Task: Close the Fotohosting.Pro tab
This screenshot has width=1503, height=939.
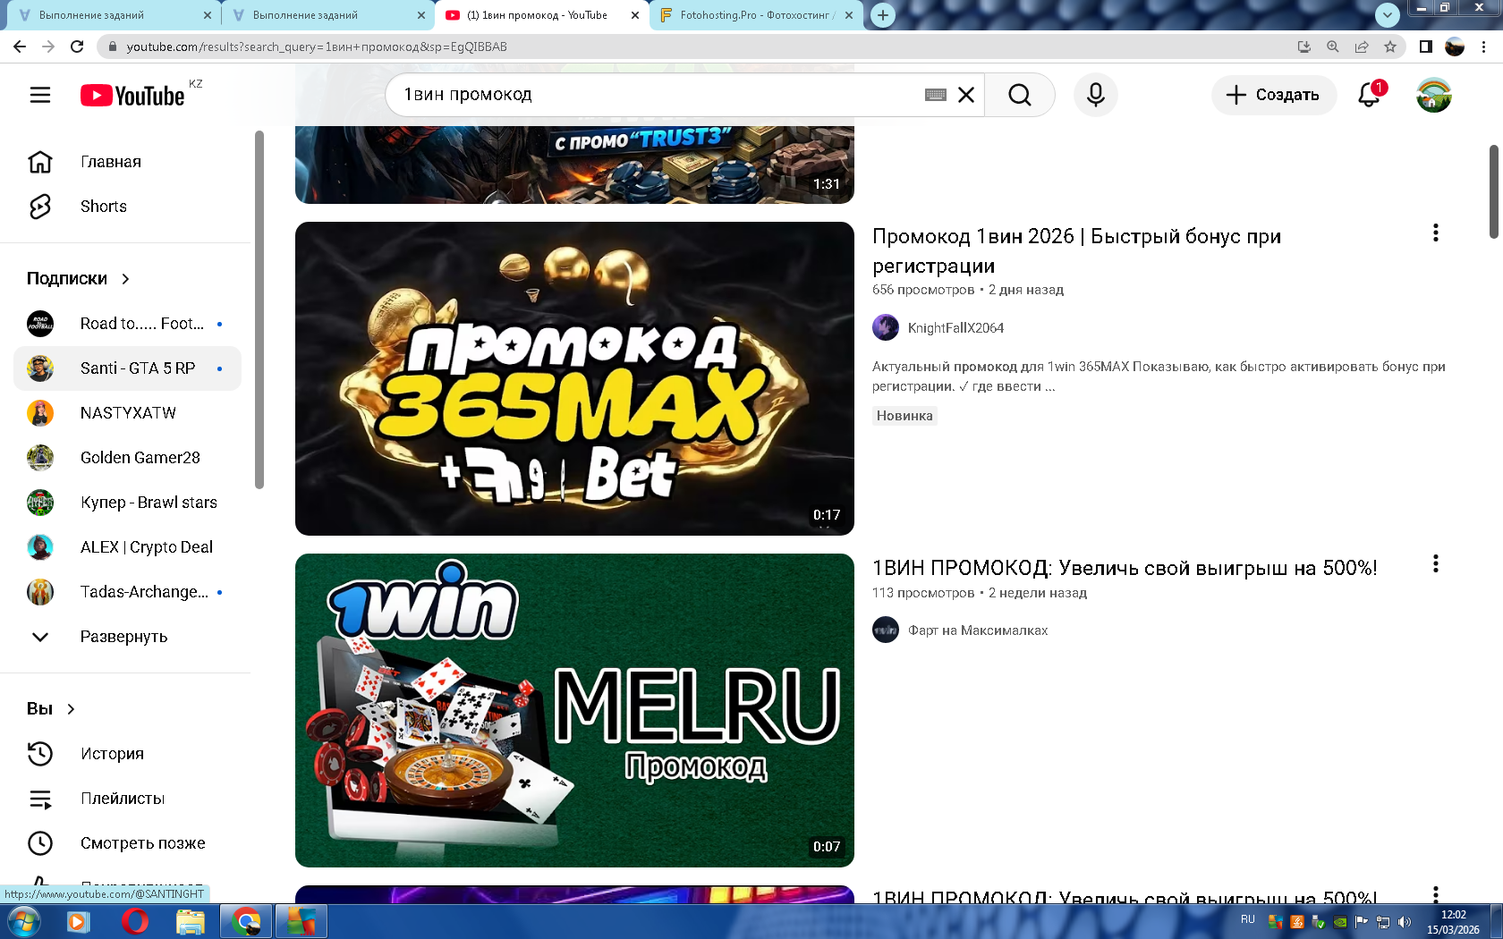Action: (x=849, y=15)
